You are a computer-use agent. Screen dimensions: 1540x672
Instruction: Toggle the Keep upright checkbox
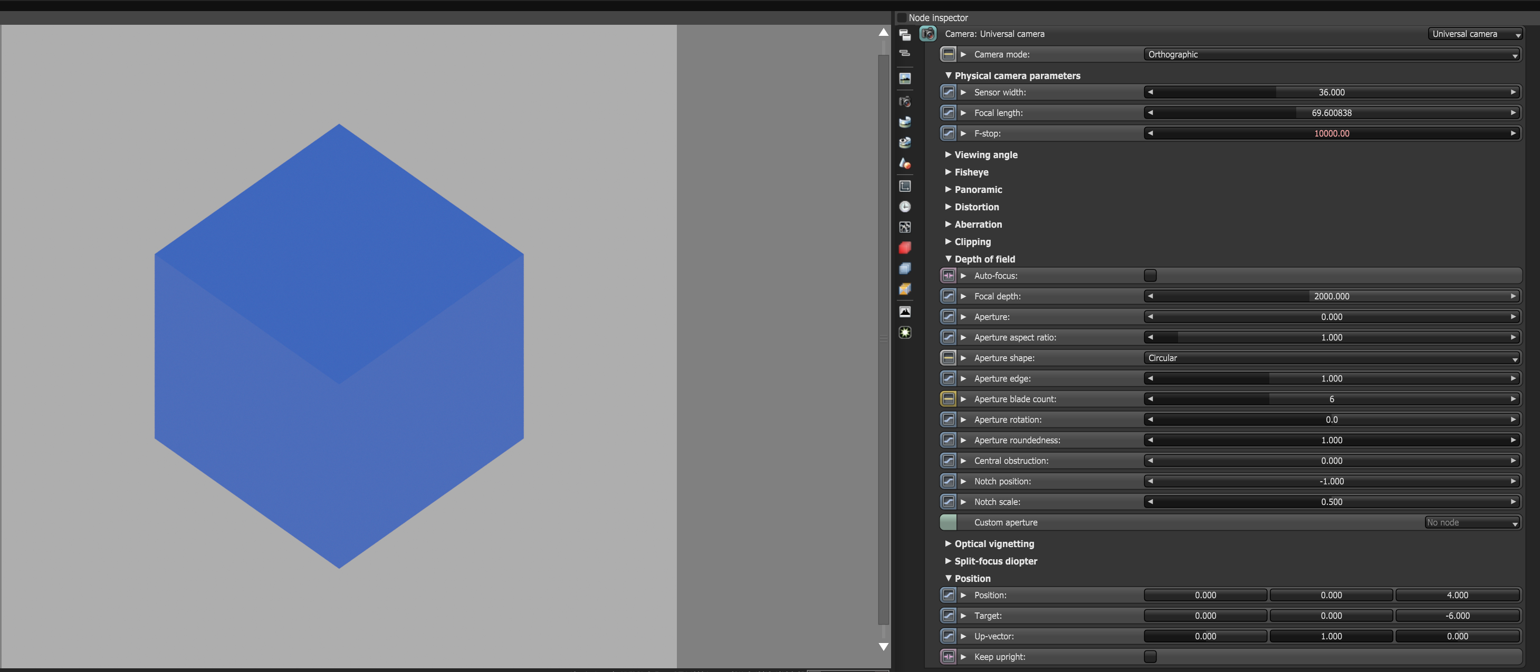tap(1150, 657)
